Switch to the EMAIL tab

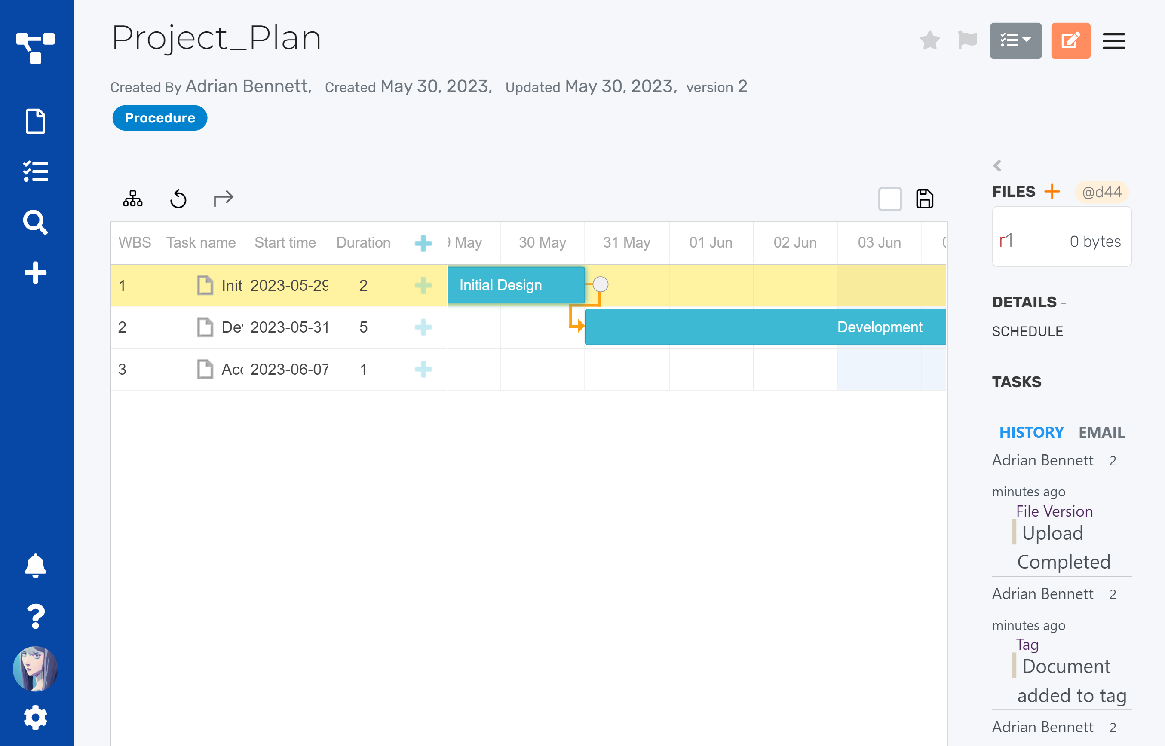[1101, 431]
